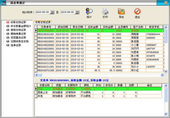Select the 西装上衣 row in details

(44, 92)
